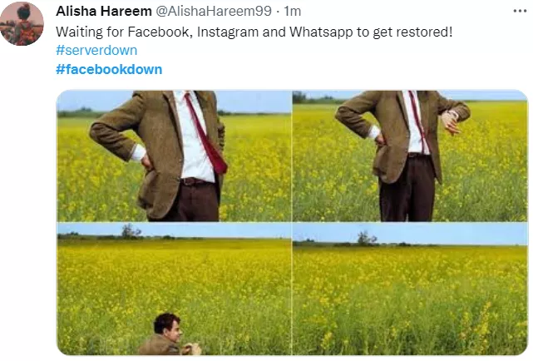Click the man's head in the bottom-left image
The height and width of the screenshot is (361, 533).
pos(167,328)
